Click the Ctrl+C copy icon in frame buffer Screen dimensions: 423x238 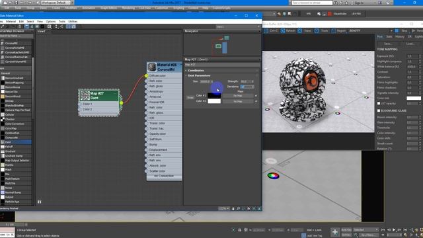point(266,31)
